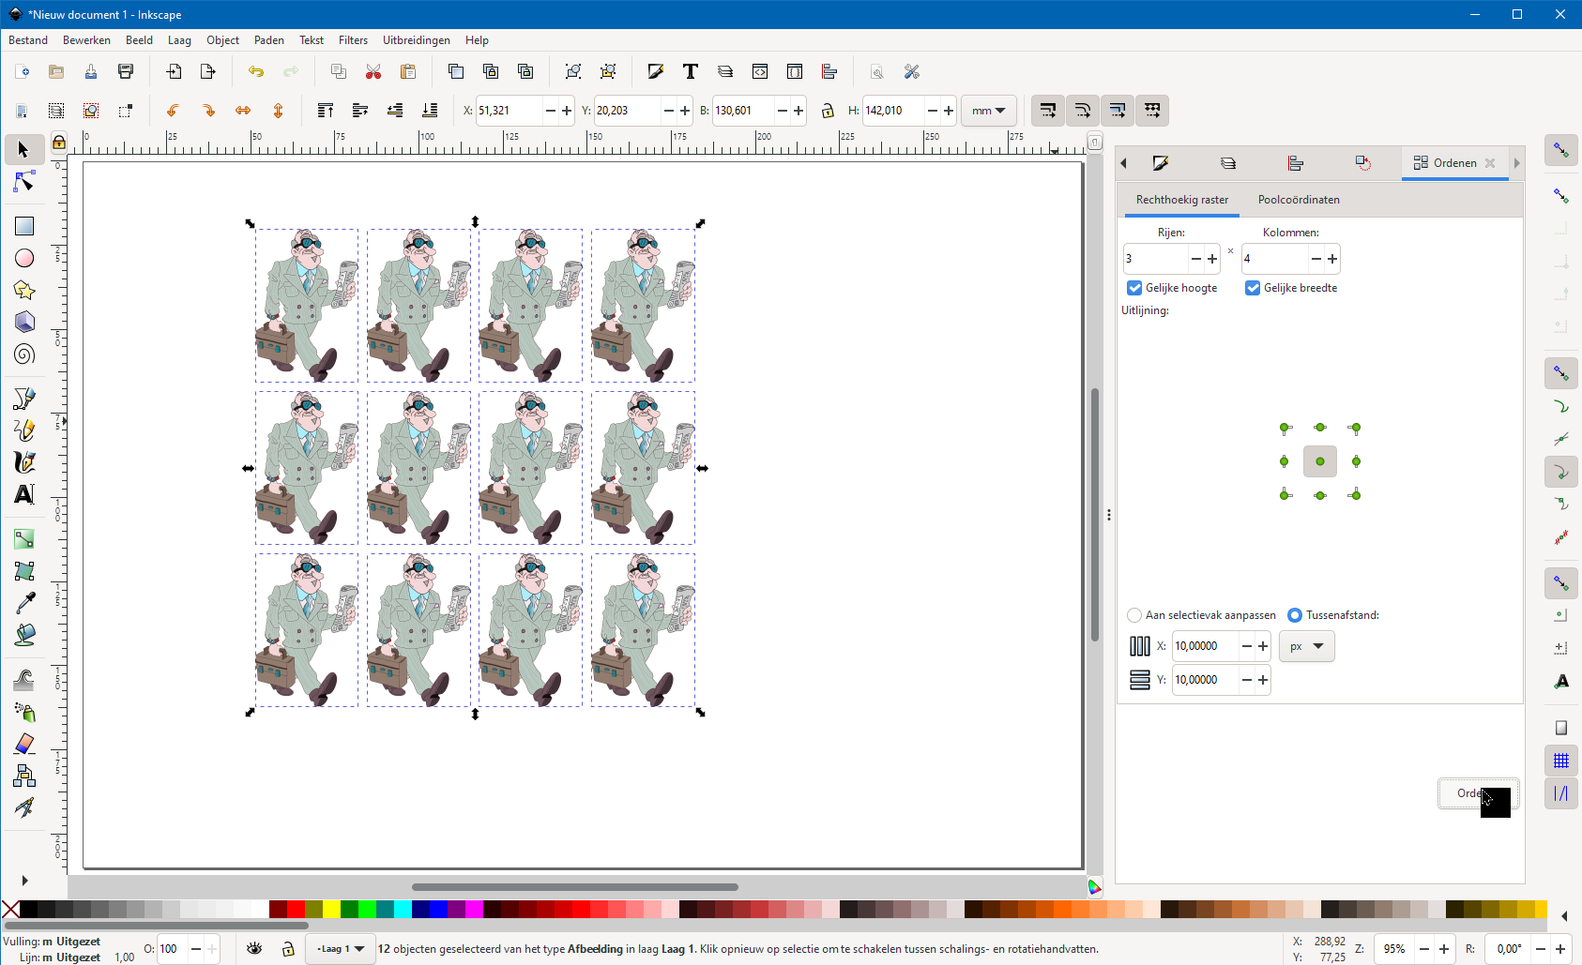This screenshot has height=965, width=1582.
Task: Click the Undo arrow icon
Action: tap(256, 72)
